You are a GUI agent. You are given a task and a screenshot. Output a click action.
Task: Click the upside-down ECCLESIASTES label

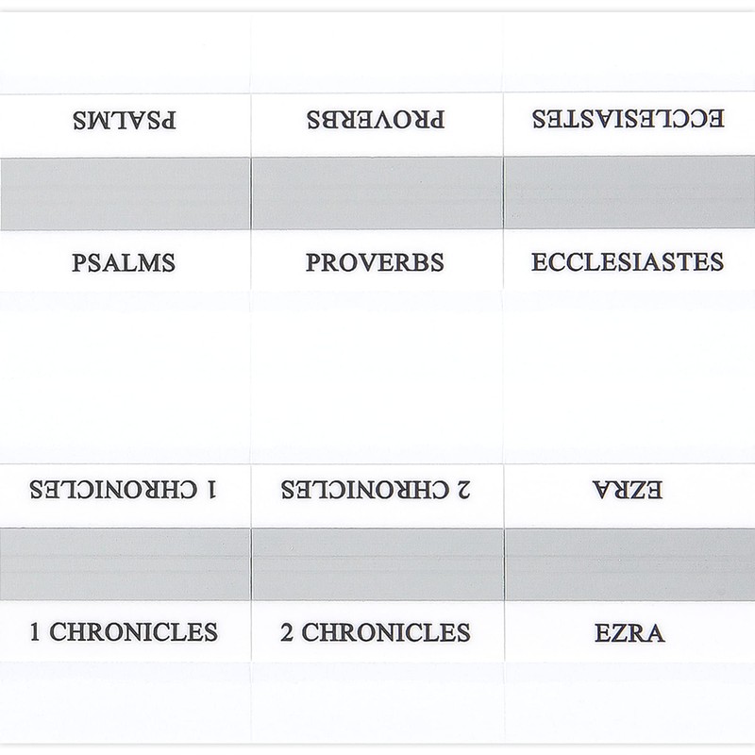point(628,120)
